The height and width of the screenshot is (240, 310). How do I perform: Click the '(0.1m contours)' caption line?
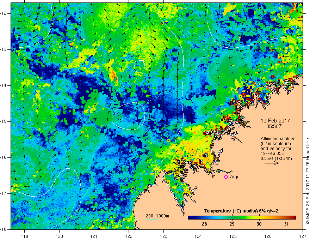(276, 144)
